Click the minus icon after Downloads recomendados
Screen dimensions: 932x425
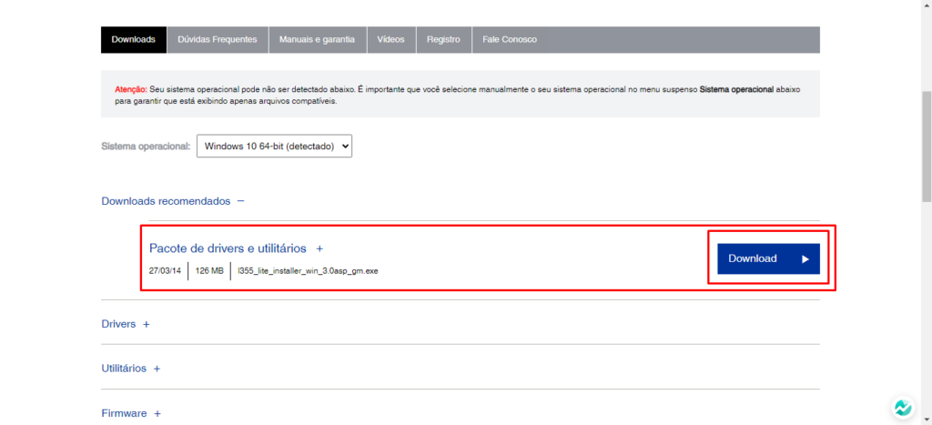click(240, 201)
